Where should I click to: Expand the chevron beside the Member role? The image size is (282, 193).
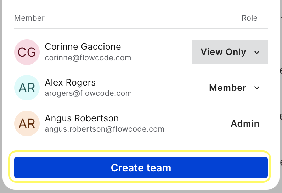pyautogui.click(x=257, y=88)
